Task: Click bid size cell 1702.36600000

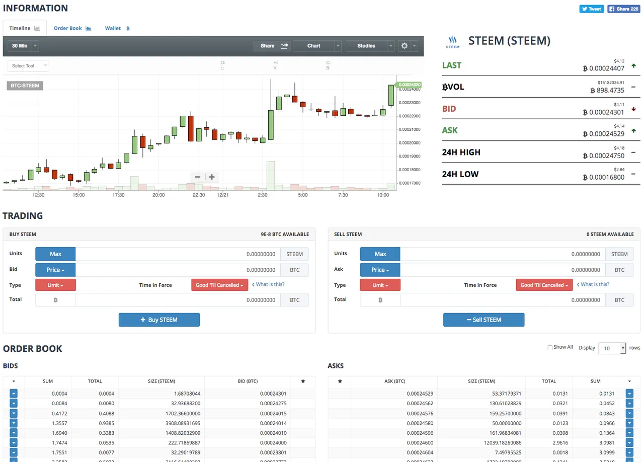Action: point(161,413)
